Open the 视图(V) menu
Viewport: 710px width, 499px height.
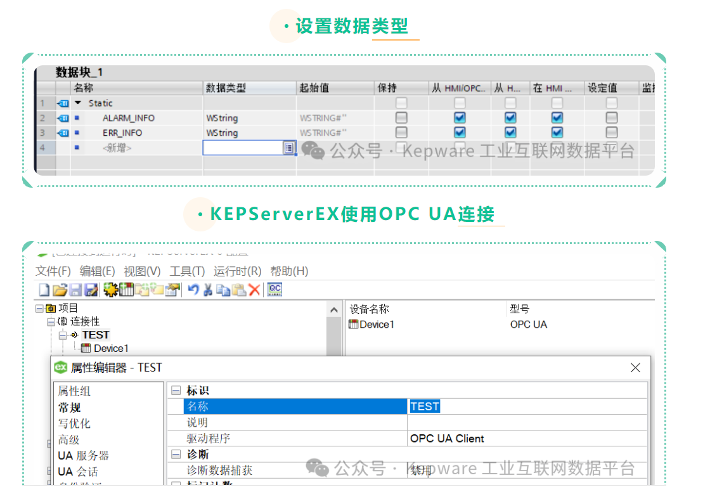142,271
